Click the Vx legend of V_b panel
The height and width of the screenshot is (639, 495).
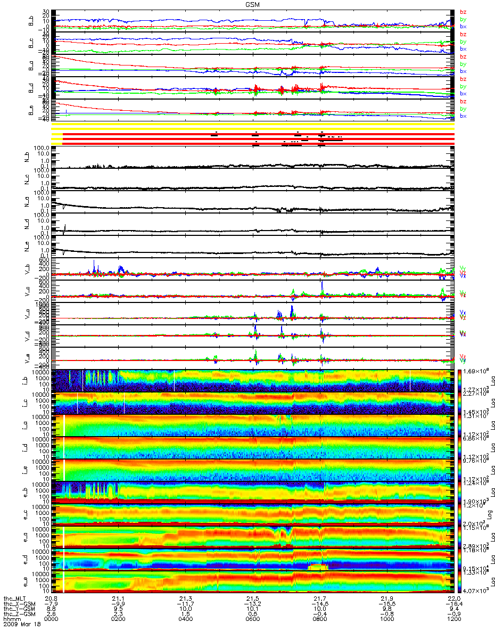coord(463,276)
